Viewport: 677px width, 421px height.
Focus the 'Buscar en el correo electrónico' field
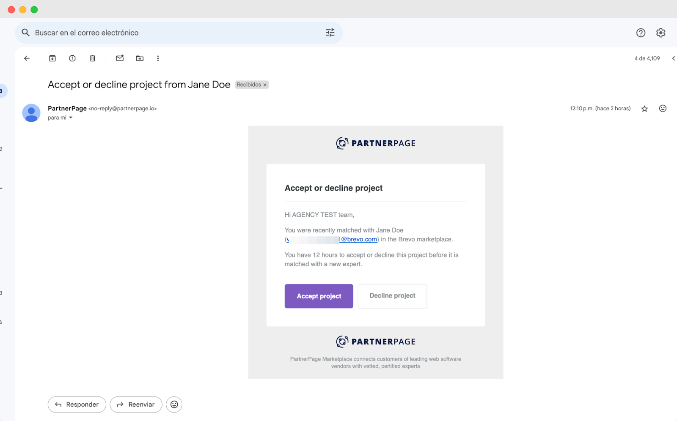click(x=179, y=33)
